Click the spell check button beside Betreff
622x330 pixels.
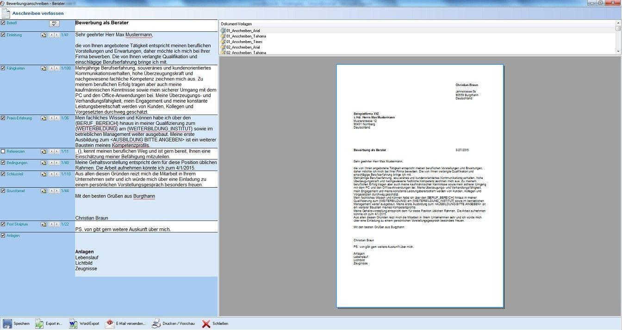(x=54, y=24)
